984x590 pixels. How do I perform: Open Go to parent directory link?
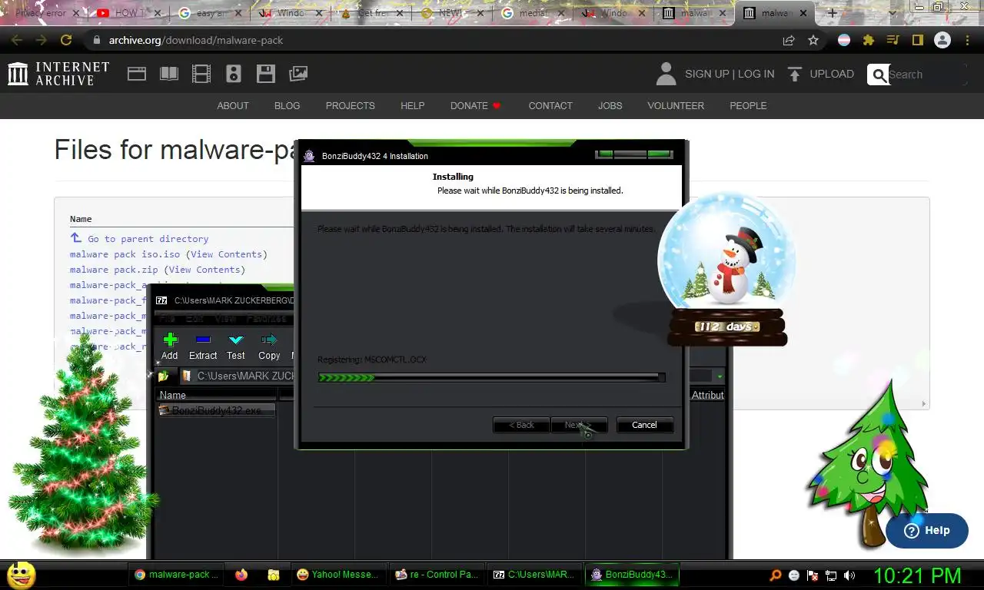point(148,239)
